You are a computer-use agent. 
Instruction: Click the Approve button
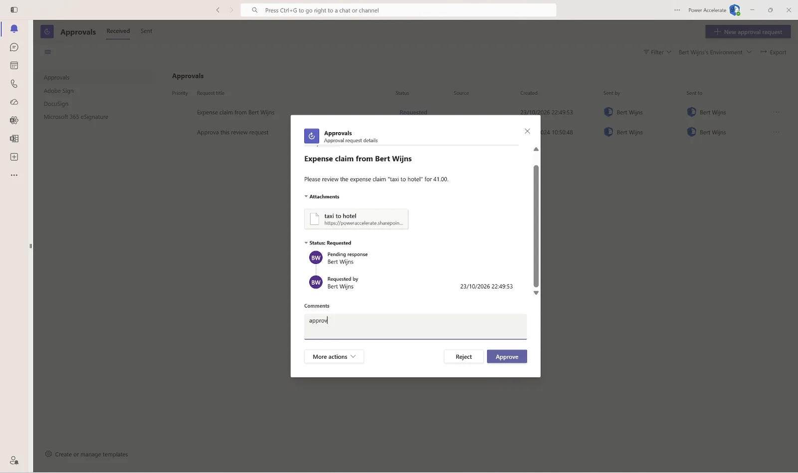pyautogui.click(x=507, y=357)
